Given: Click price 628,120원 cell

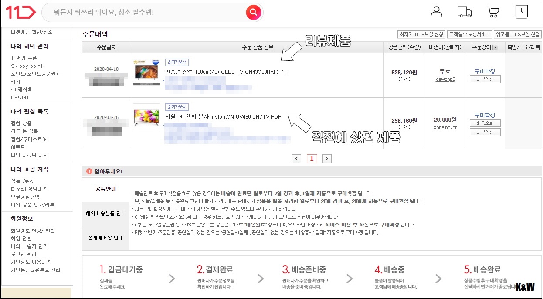Looking at the screenshot, I should [x=404, y=73].
